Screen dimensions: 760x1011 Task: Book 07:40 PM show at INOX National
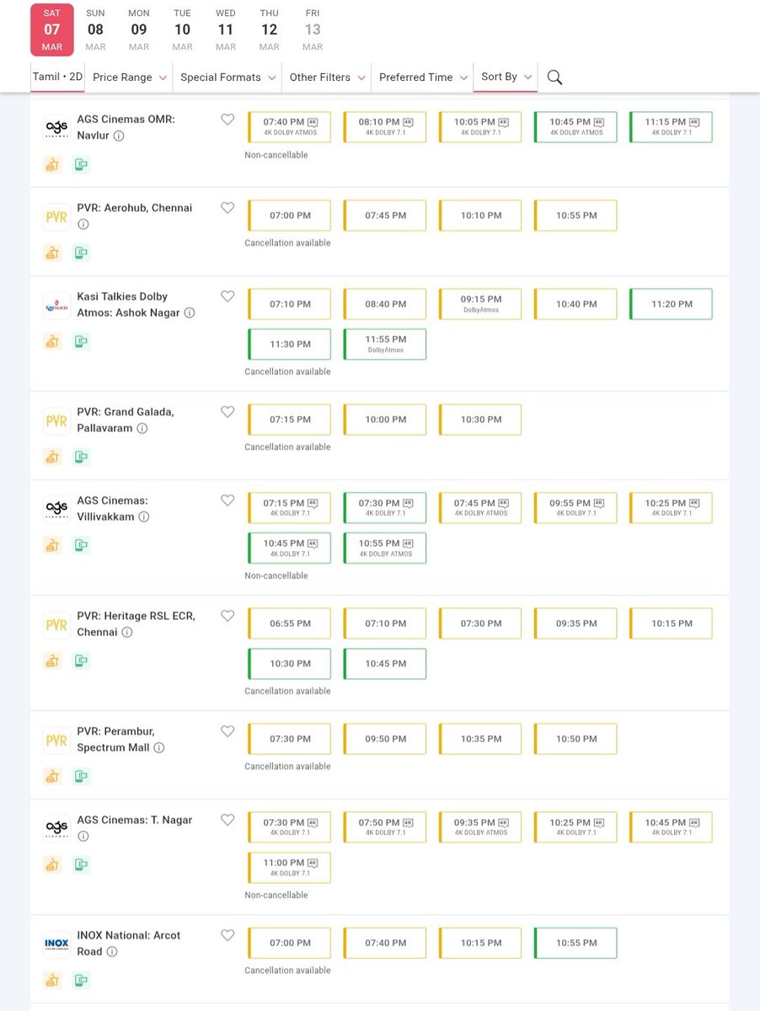pos(385,943)
